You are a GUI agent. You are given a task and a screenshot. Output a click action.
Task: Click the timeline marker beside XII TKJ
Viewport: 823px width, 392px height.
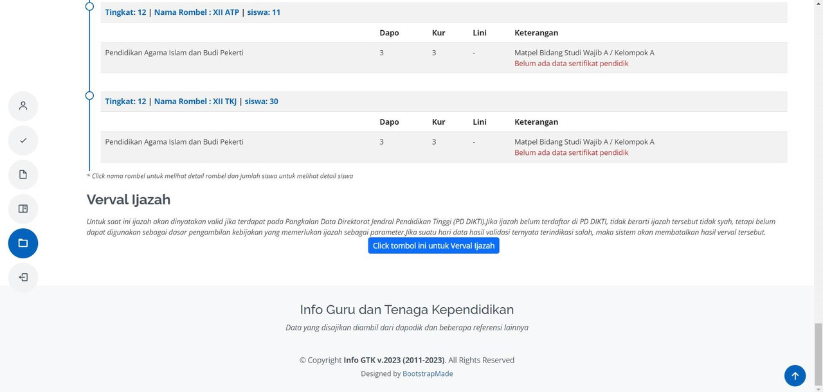click(89, 96)
